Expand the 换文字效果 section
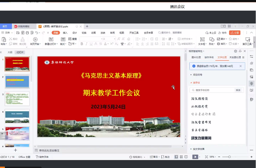 click(199, 149)
